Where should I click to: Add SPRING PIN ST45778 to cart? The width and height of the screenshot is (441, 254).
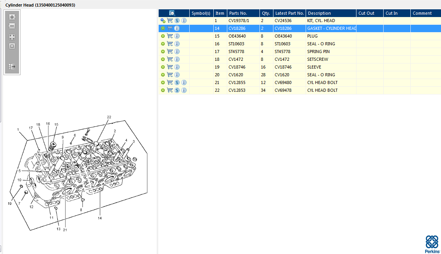pyautogui.click(x=170, y=51)
